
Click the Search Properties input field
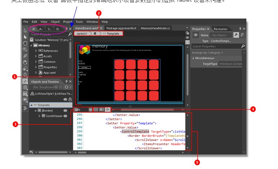[216, 47]
